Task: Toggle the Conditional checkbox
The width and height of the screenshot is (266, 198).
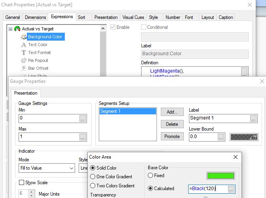Action: pos(143,27)
